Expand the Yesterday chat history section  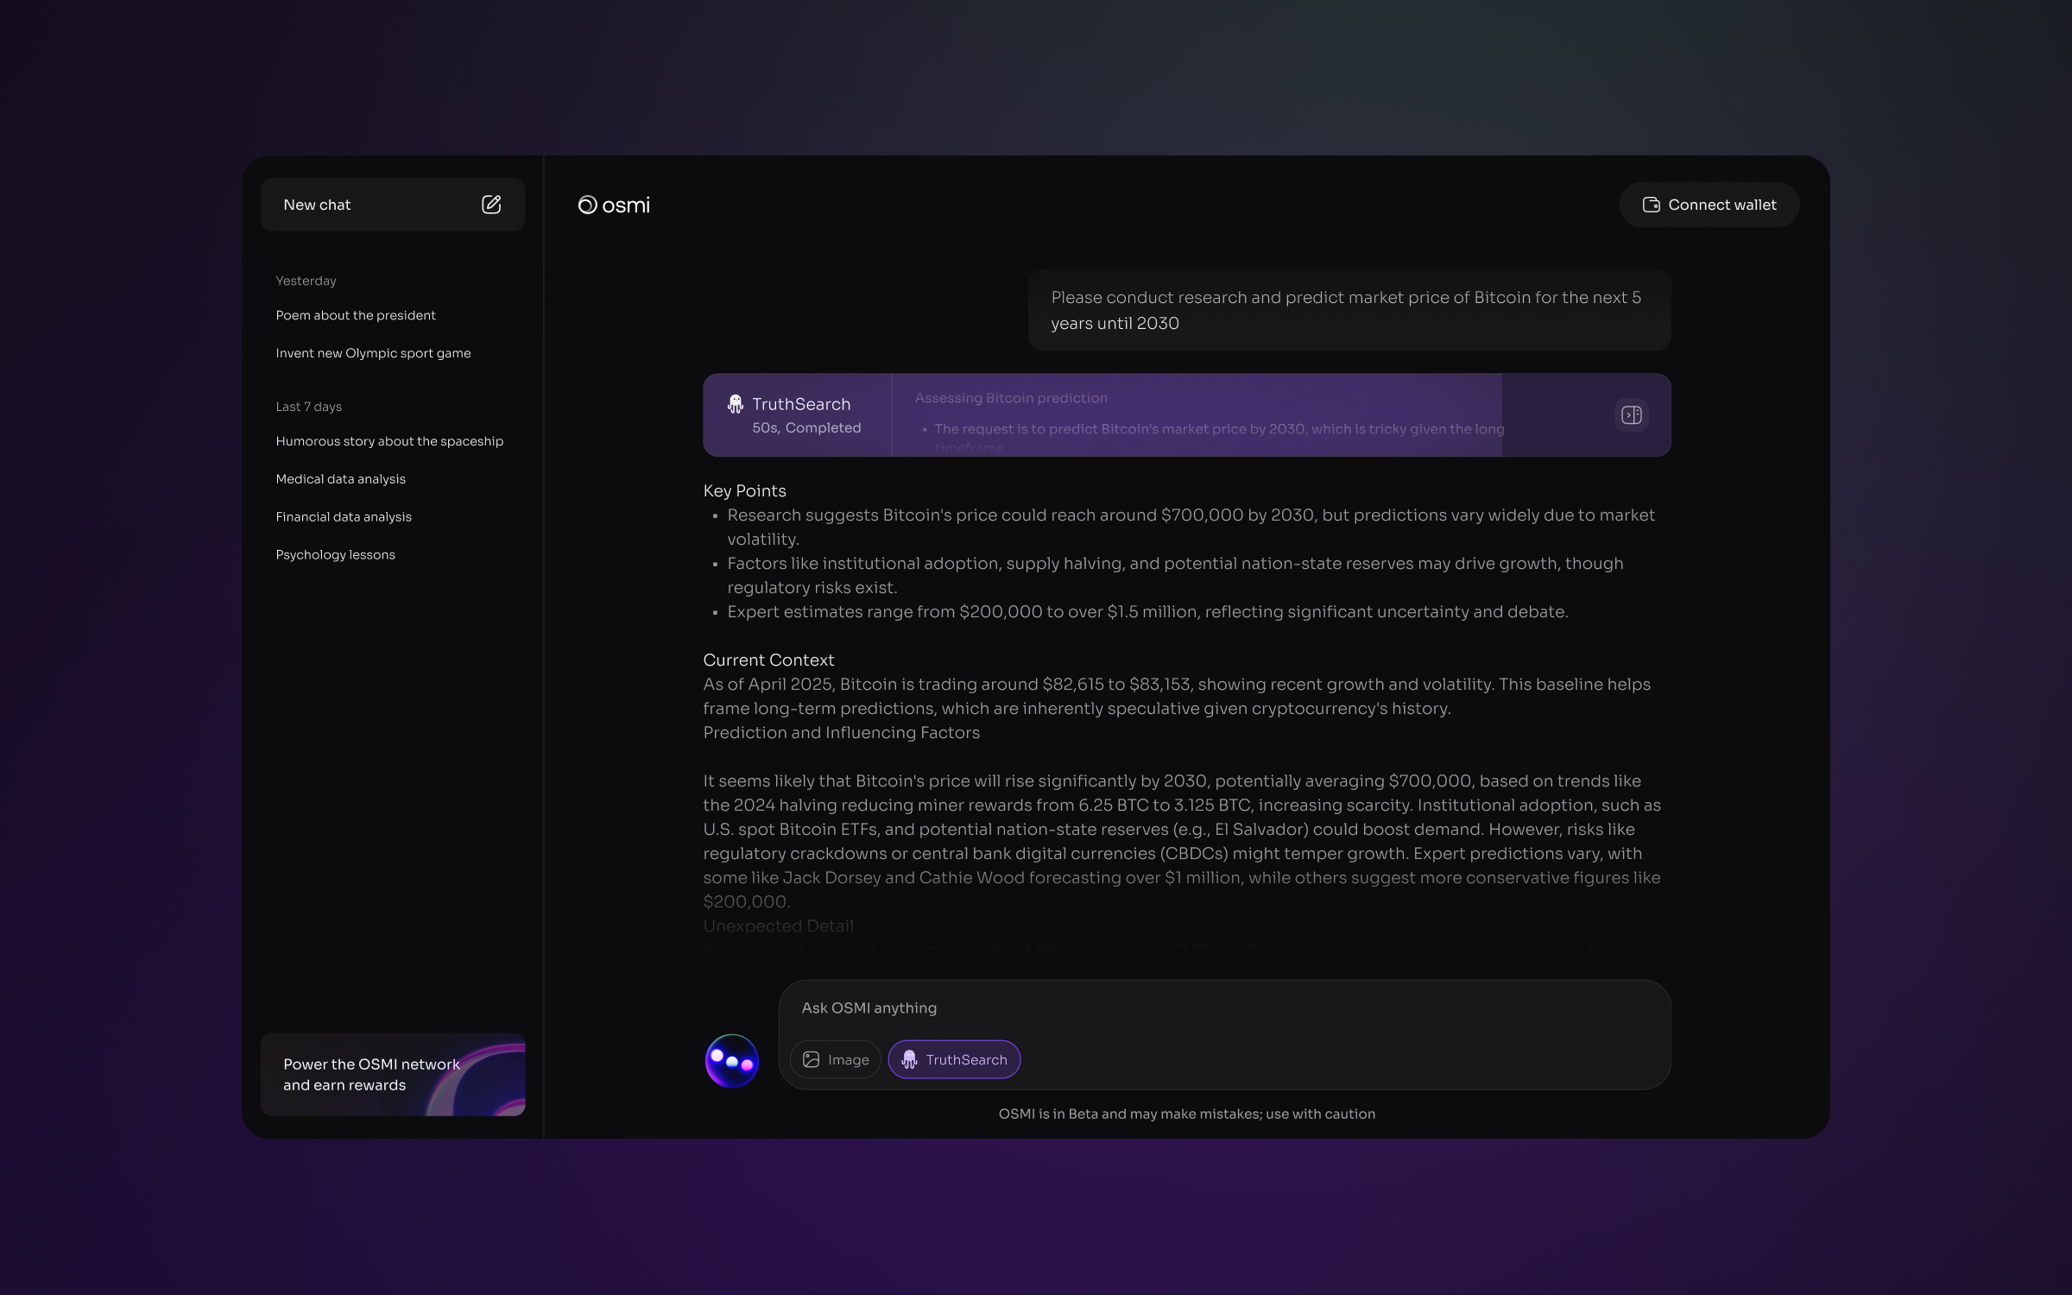click(306, 280)
